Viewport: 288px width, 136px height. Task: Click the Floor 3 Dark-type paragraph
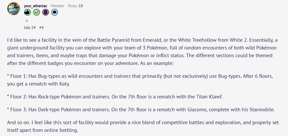point(141,110)
